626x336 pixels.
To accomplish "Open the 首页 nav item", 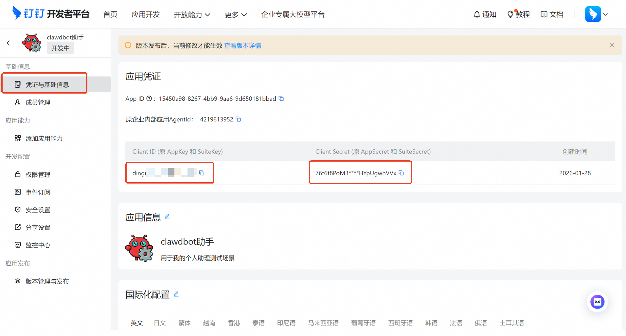I will pyautogui.click(x=110, y=14).
